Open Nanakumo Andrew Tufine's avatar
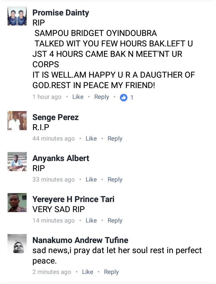The width and height of the screenshot is (216, 284). click(x=17, y=243)
